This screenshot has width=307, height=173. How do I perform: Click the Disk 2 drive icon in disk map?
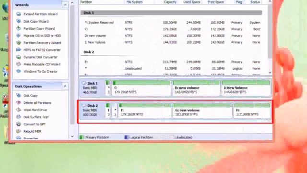tap(84, 106)
